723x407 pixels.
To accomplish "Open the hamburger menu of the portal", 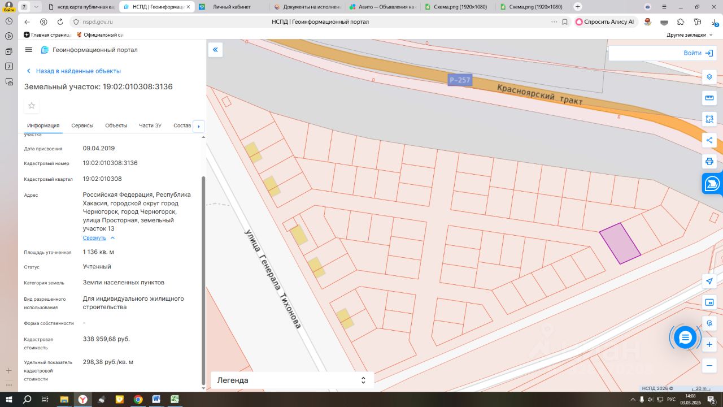I will (29, 50).
